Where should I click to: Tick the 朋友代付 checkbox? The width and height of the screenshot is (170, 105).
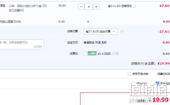(134, 83)
